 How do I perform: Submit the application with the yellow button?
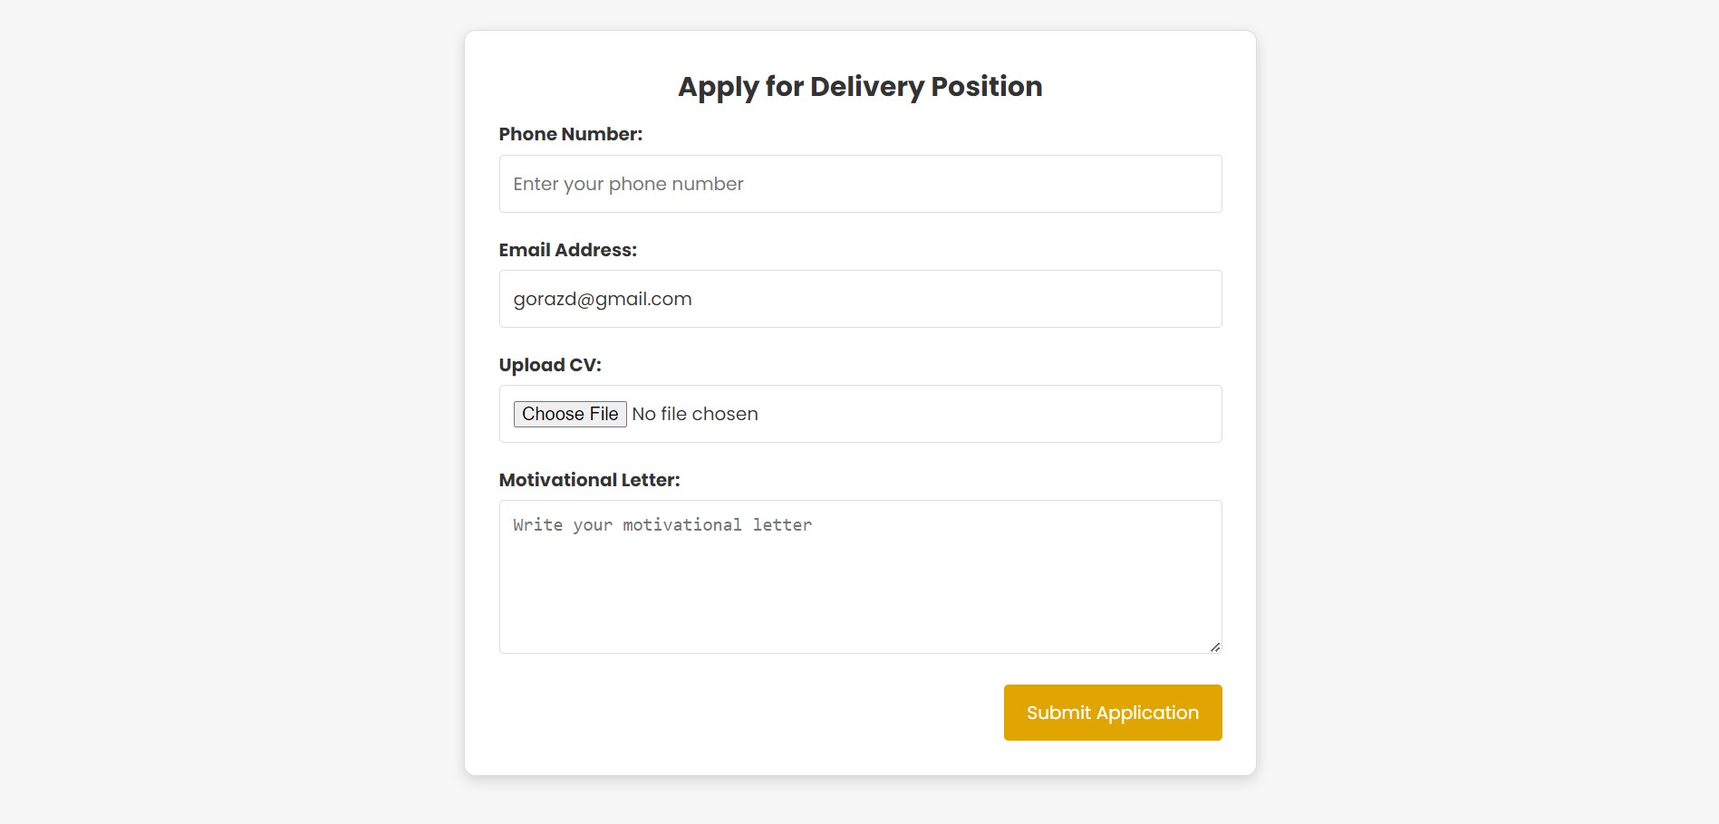tap(1112, 713)
